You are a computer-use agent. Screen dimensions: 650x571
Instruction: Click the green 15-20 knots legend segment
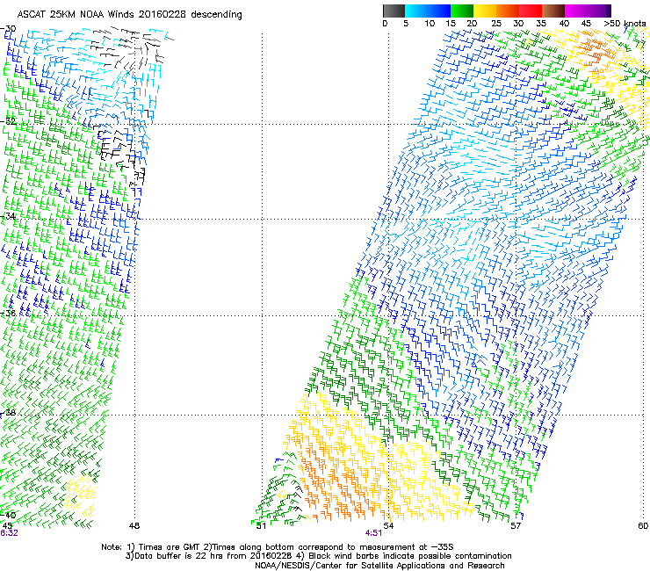462,11
